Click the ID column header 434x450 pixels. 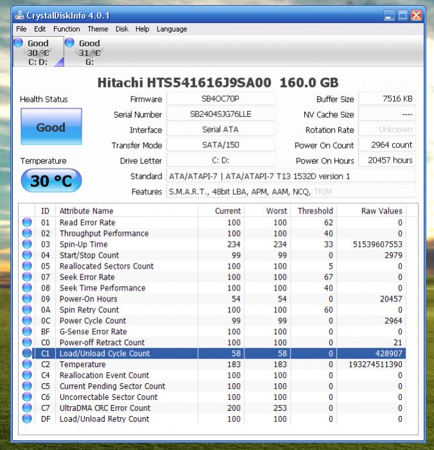pos(45,211)
